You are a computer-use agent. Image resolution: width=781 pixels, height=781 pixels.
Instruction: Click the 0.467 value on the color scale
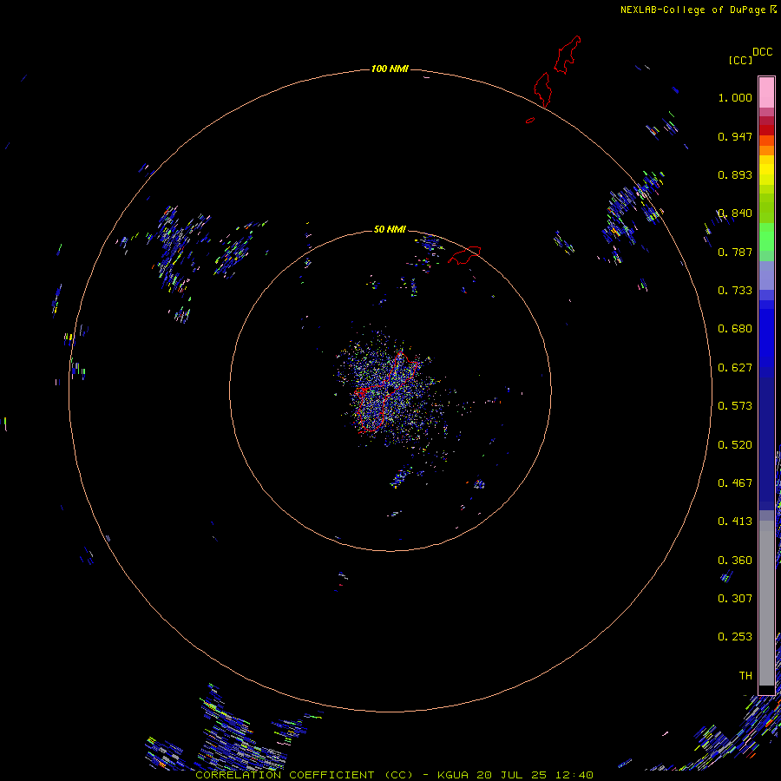(735, 483)
